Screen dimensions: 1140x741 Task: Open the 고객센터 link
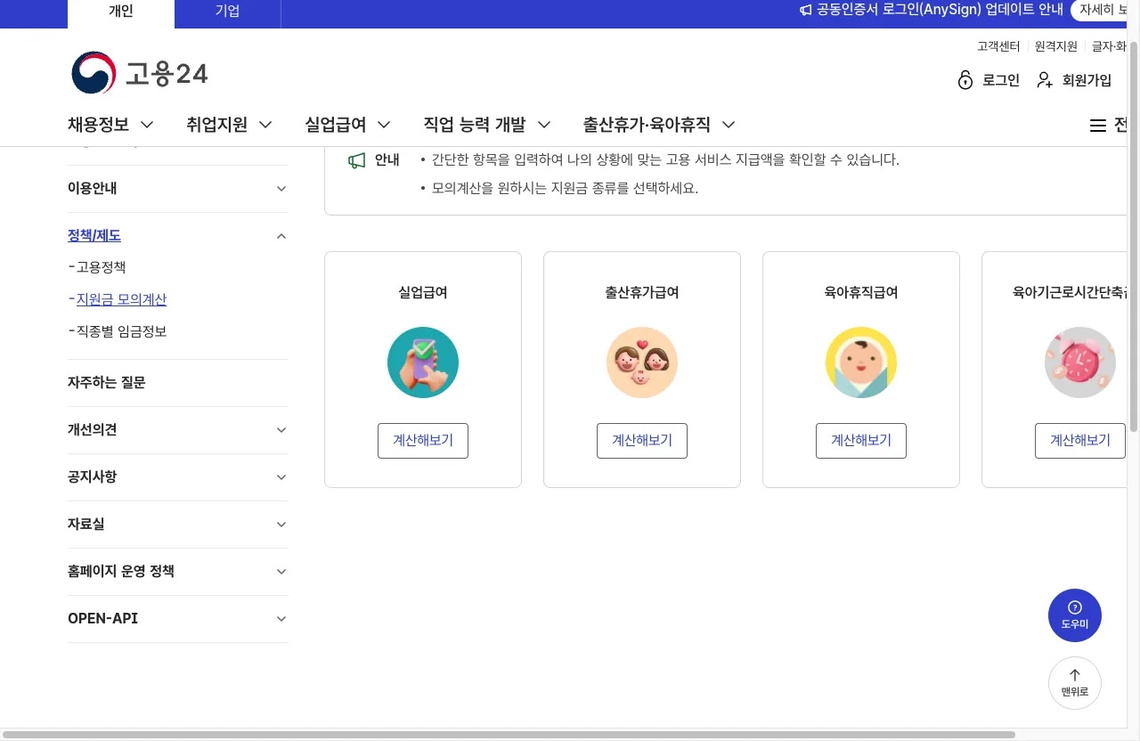[x=998, y=46]
